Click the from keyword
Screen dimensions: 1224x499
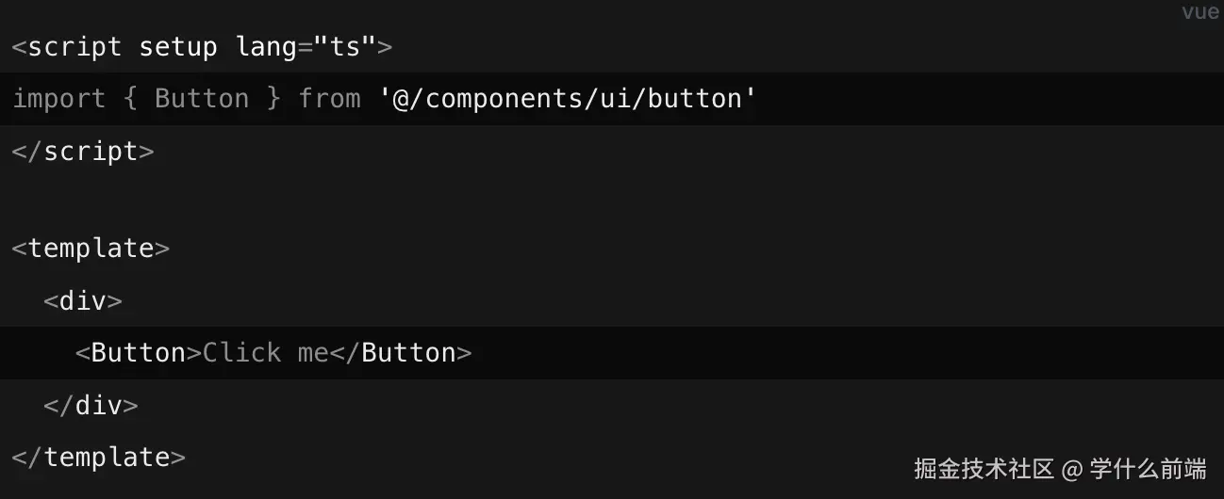click(329, 99)
